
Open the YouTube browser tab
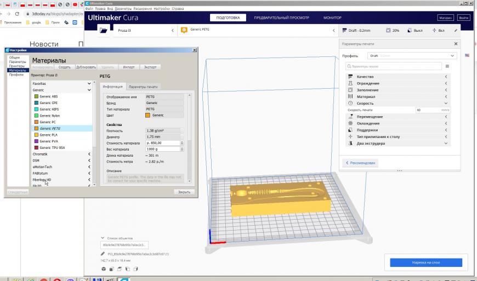(75, 4)
